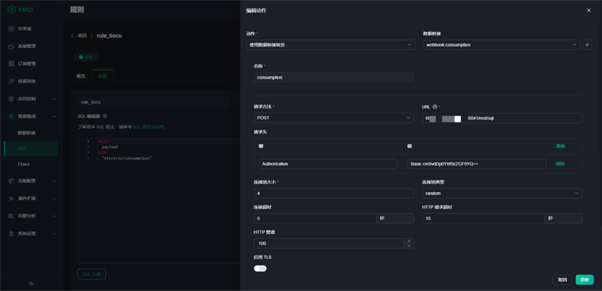Switch to the 概览 tab
Screen dimensions: 602x291
(81, 76)
